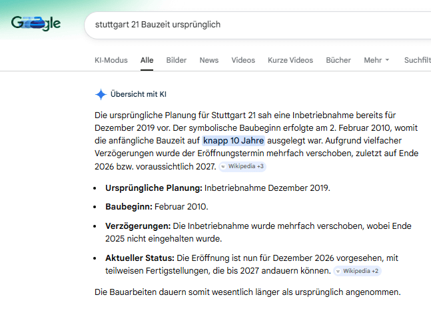Open the Bilder search tab

[x=177, y=60]
